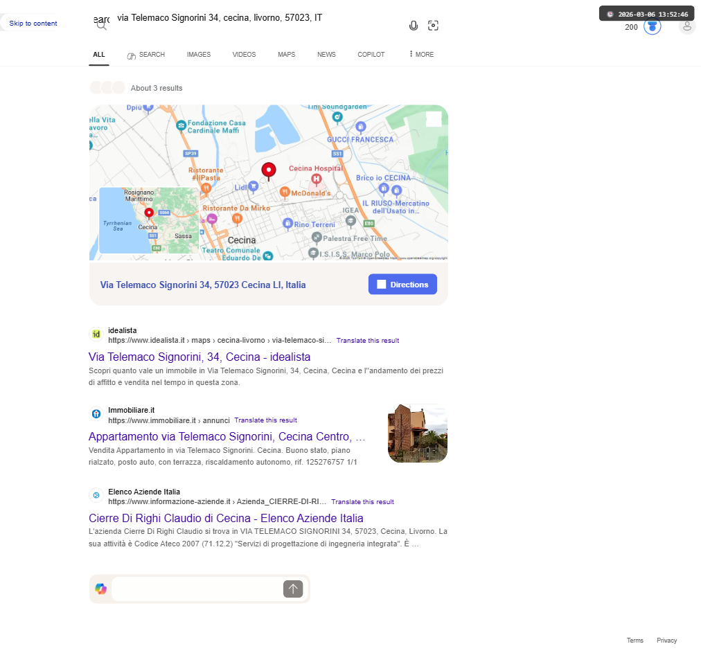
Task: Click the immobiliare.it URL breadcrumb
Action: (x=169, y=420)
